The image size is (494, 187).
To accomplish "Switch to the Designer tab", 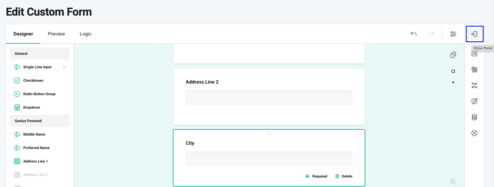I will [23, 34].
